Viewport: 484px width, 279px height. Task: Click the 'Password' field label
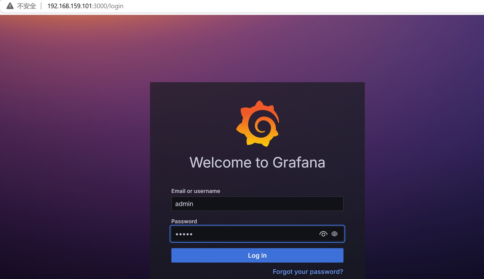click(x=184, y=221)
